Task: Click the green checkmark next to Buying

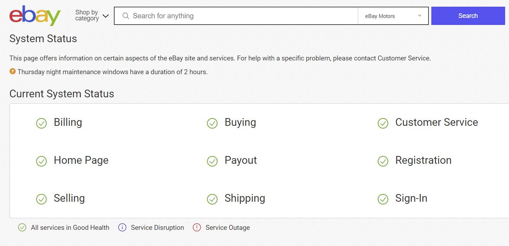Action: pos(212,123)
